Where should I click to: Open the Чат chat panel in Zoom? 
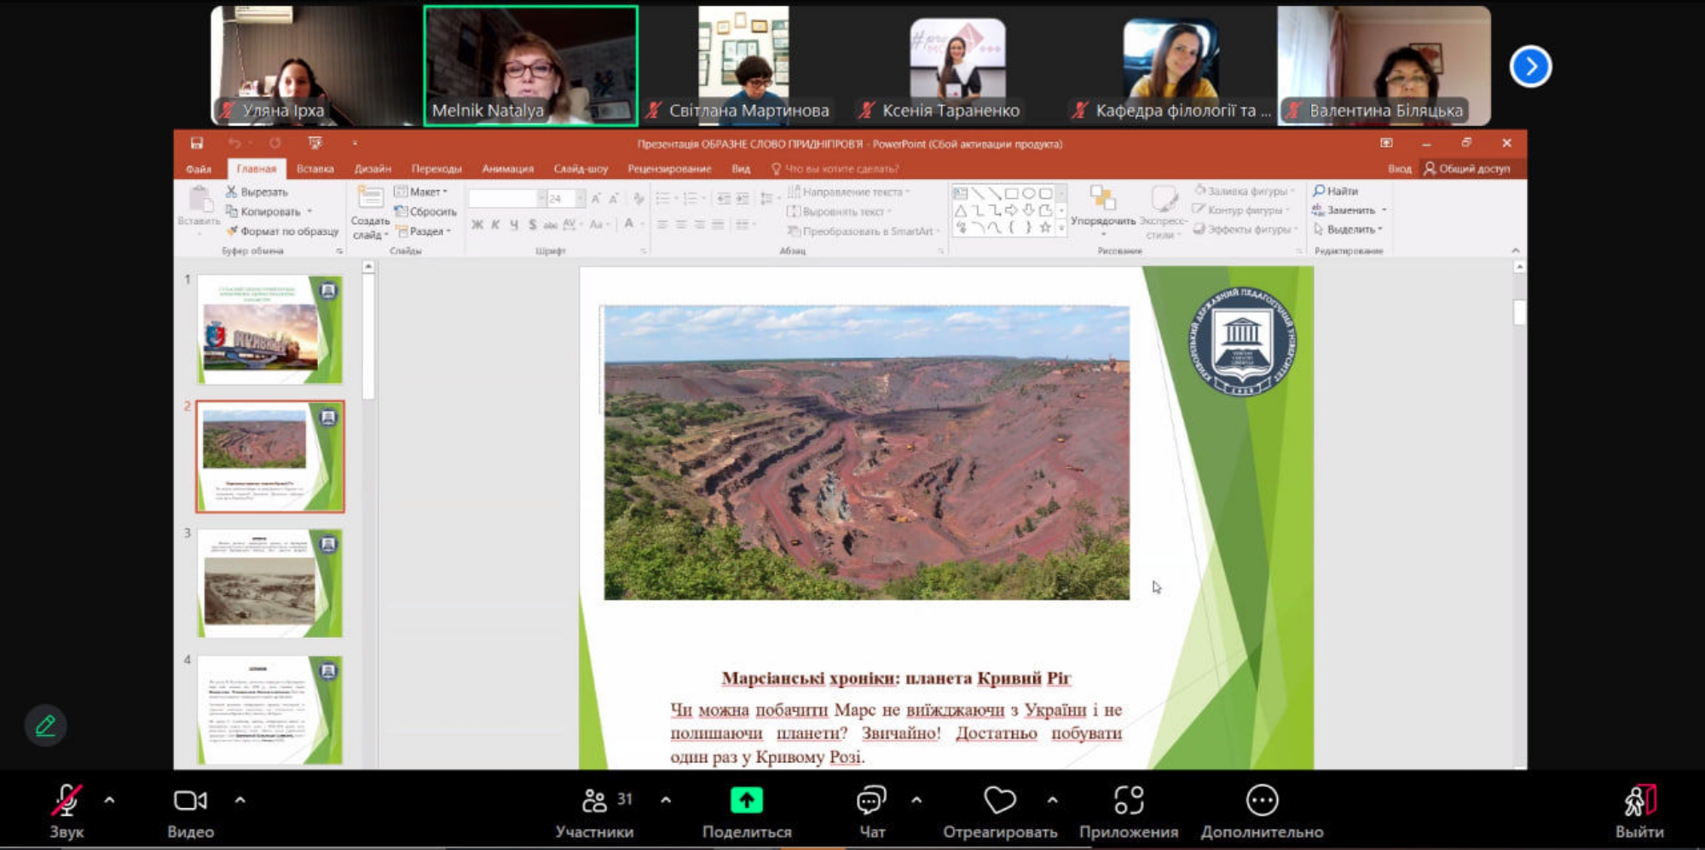click(x=871, y=812)
